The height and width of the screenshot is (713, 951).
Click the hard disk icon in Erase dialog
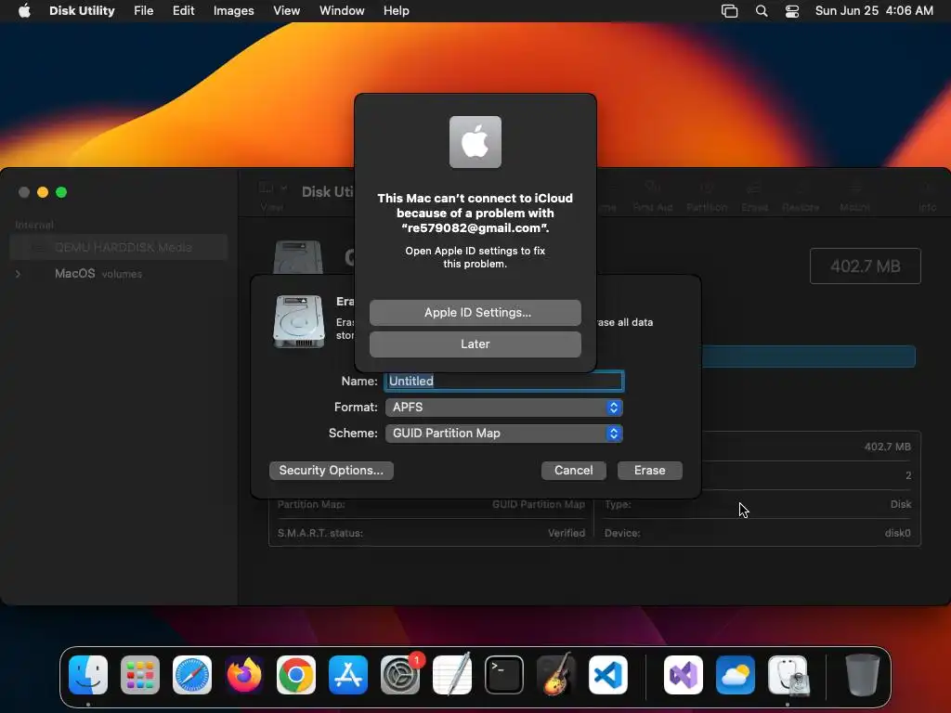[x=298, y=321]
